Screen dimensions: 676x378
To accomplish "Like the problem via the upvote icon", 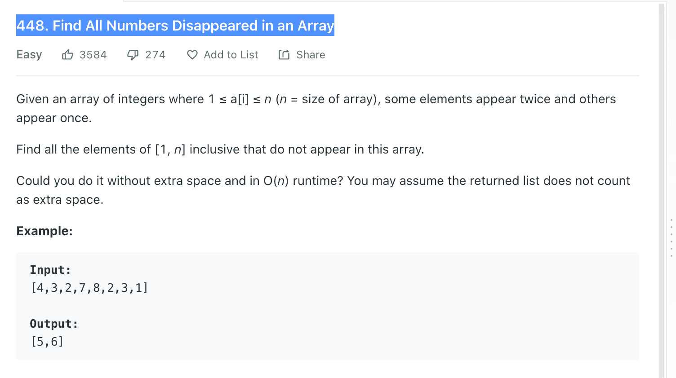I will coord(68,54).
